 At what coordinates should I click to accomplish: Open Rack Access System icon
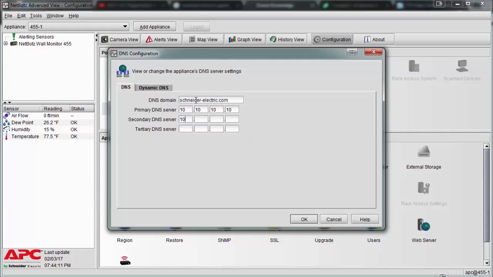pyautogui.click(x=414, y=70)
